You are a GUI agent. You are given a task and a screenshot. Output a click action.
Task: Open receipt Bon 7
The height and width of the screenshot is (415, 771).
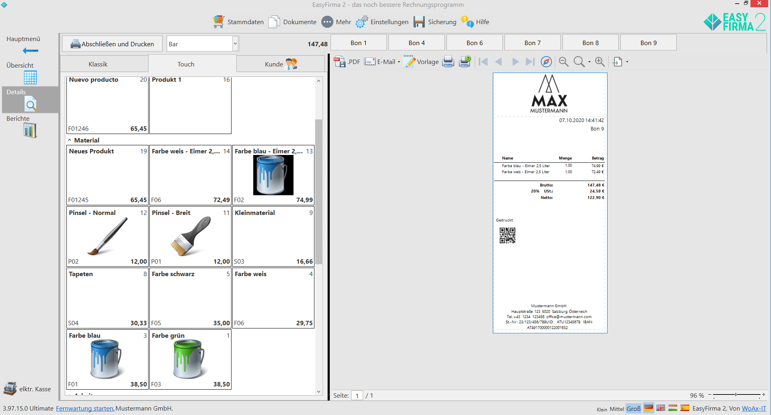533,43
